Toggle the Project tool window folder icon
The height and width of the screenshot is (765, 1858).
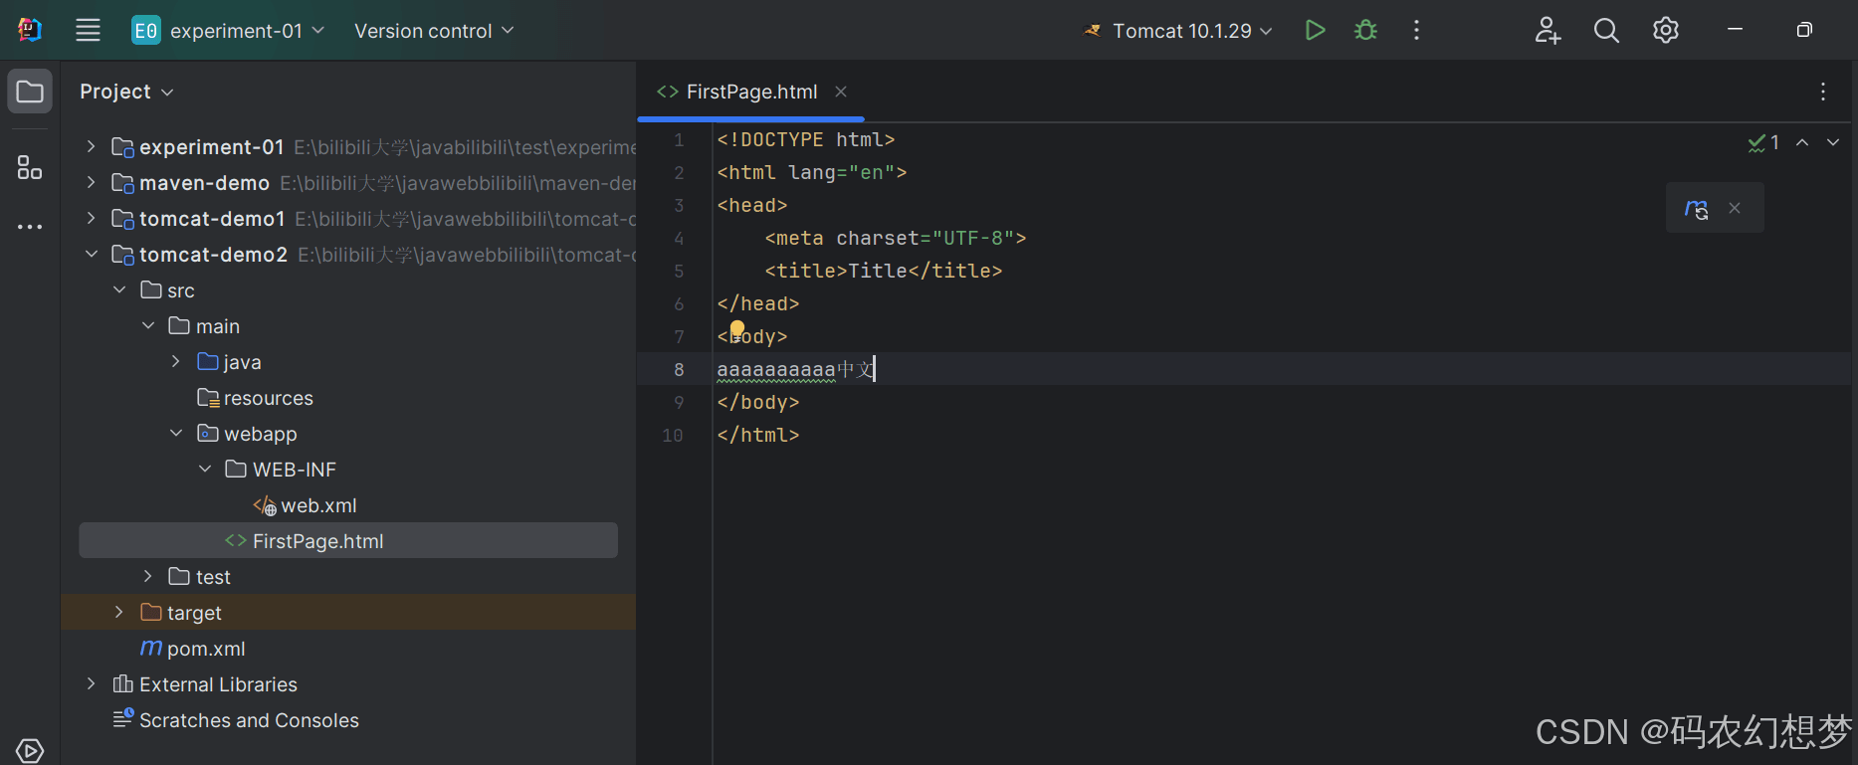point(30,92)
